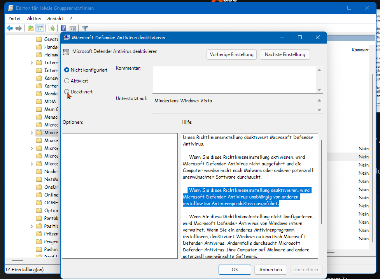This screenshot has height=279, width=380.
Task: Click the Kommen column header in editor window
Action: [360, 50]
